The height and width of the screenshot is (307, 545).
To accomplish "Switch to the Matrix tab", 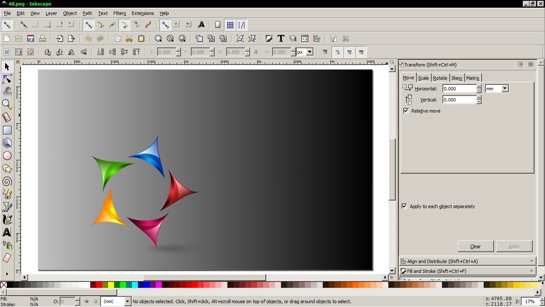I will pyautogui.click(x=473, y=78).
